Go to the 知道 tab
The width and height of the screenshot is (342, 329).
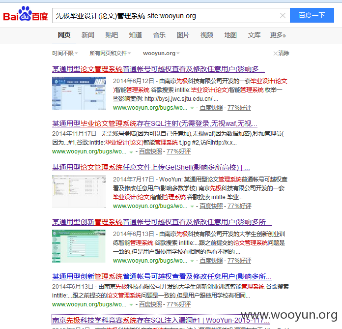pos(135,35)
